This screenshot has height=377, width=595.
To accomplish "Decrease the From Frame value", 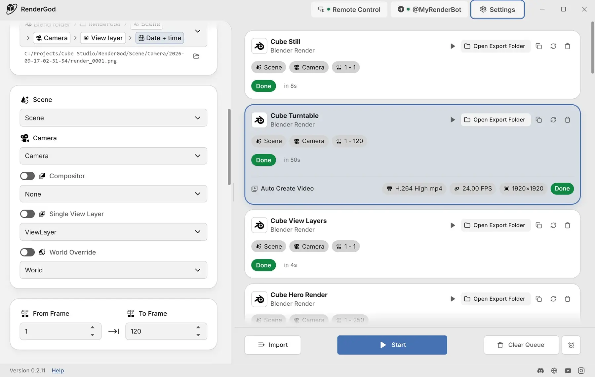I will 93,335.
